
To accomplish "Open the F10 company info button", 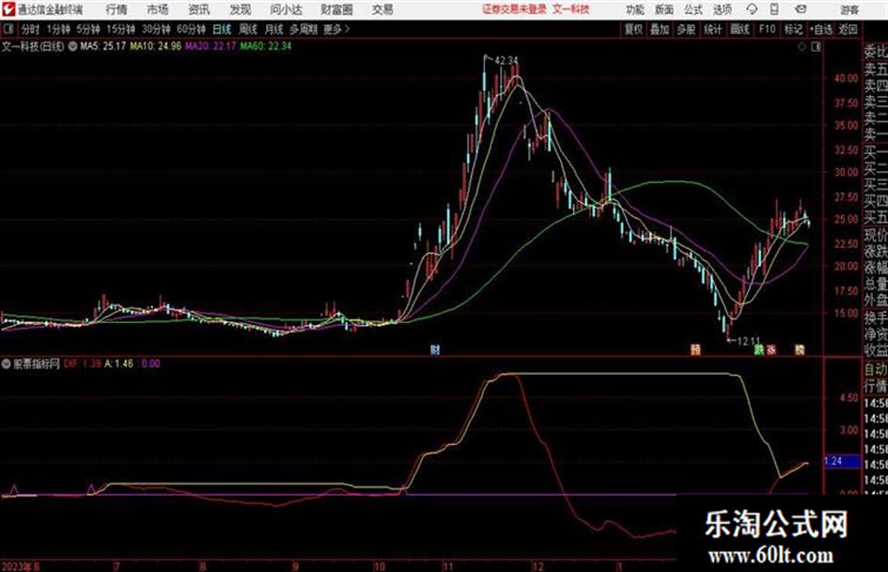I will pyautogui.click(x=767, y=29).
